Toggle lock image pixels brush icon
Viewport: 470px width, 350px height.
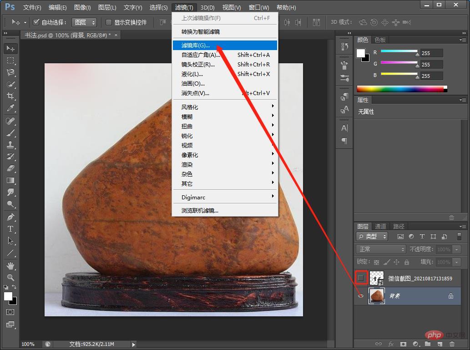tap(387, 262)
